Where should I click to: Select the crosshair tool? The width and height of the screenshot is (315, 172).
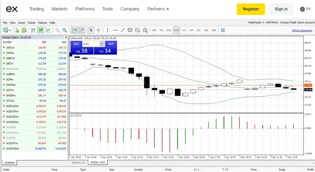pos(98,30)
